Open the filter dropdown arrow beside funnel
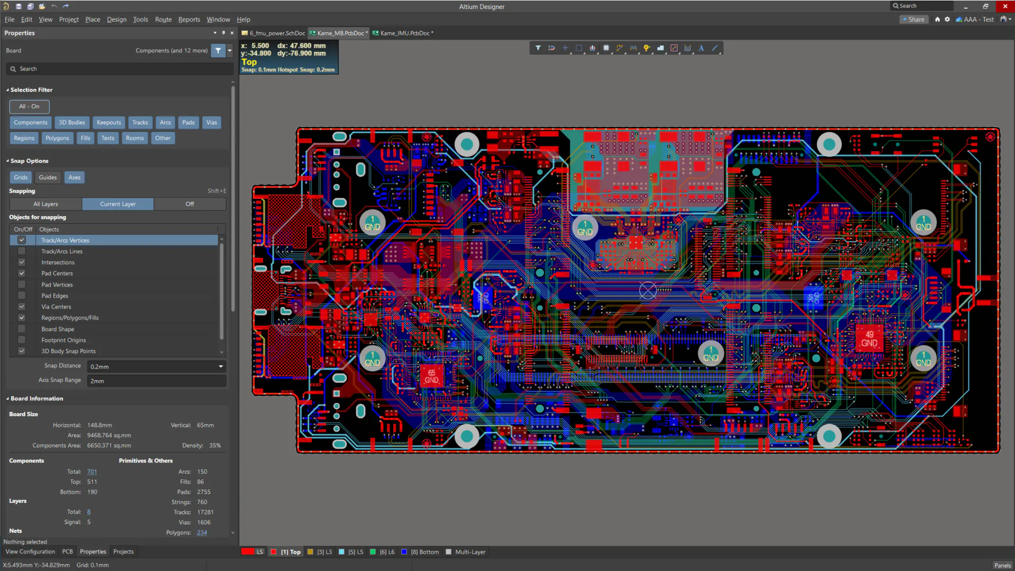1015x571 pixels. [229, 51]
